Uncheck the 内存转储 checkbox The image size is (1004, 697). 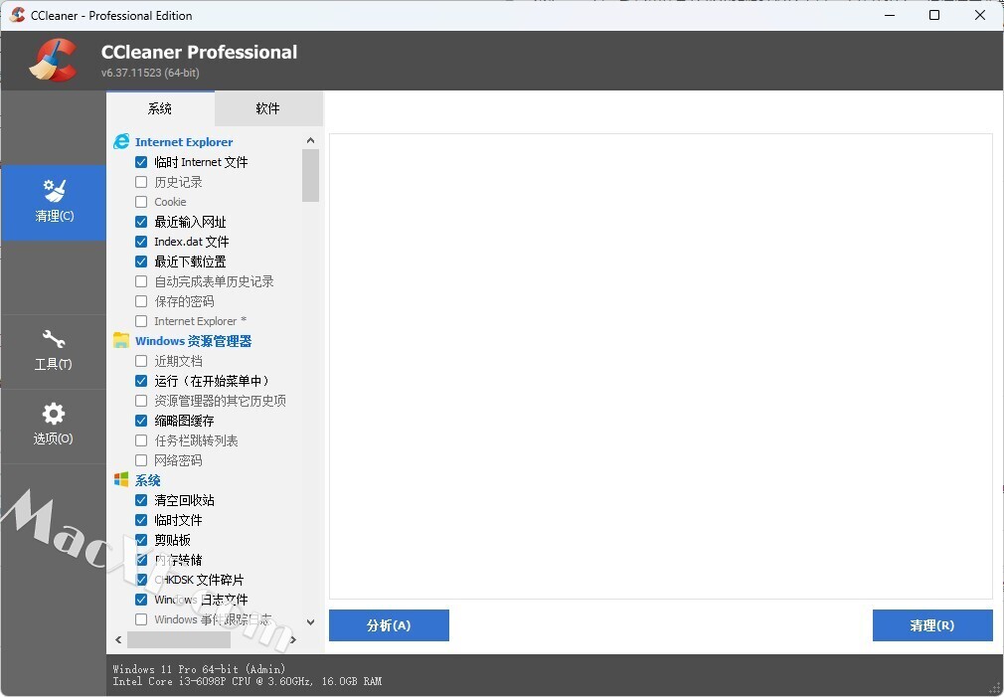pos(141,559)
